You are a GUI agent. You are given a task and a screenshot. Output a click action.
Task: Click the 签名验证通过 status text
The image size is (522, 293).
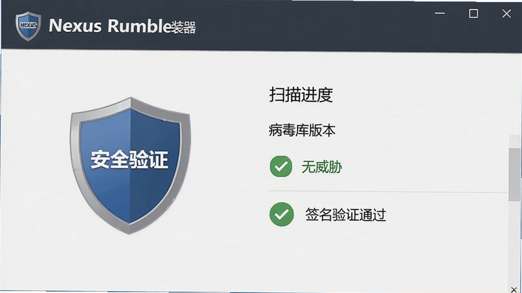pos(346,215)
